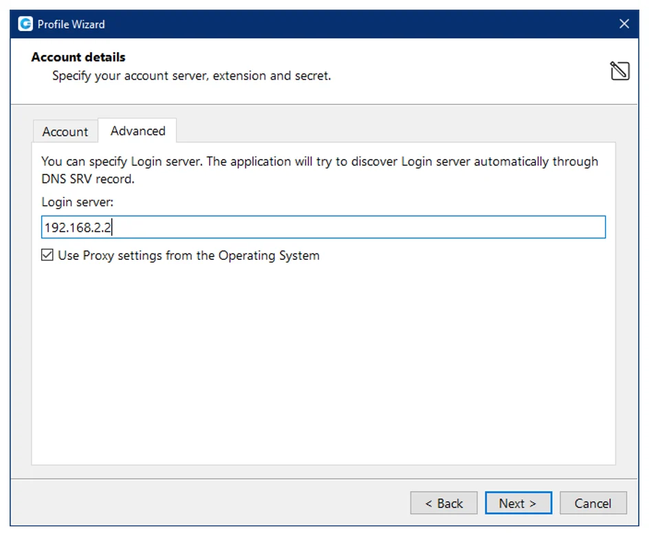Click the 'Account details' heading text
This screenshot has width=649, height=536.
pyautogui.click(x=78, y=57)
